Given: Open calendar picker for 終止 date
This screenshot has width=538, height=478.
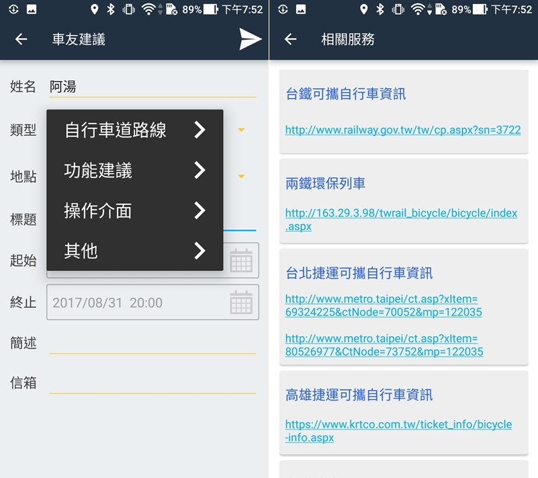Looking at the screenshot, I should click(241, 302).
